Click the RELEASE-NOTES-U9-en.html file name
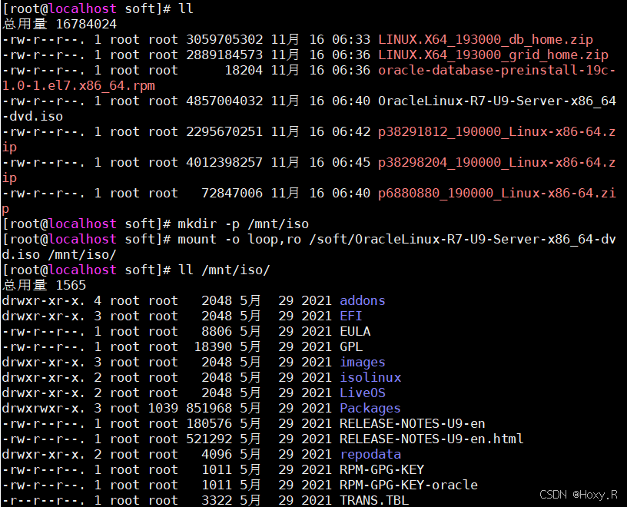 [x=432, y=439]
